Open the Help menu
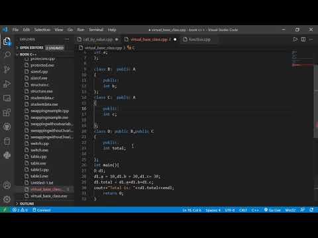The height and width of the screenshot is (238, 318). 112,30
